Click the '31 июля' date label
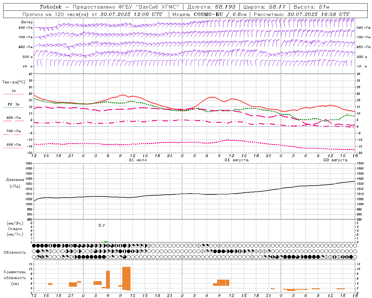Viewport: 372px width, 298px height. click(138, 160)
